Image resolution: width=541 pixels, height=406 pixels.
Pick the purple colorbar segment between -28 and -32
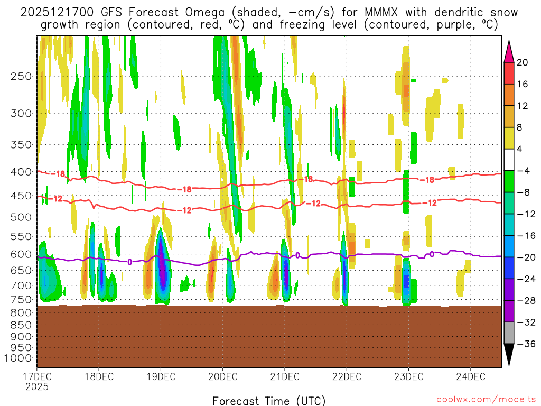pyautogui.click(x=509, y=311)
